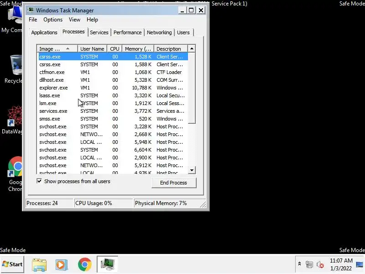The height and width of the screenshot is (274, 365).
Task: Select the My Computer desktop icon
Action: [x=12, y=20]
